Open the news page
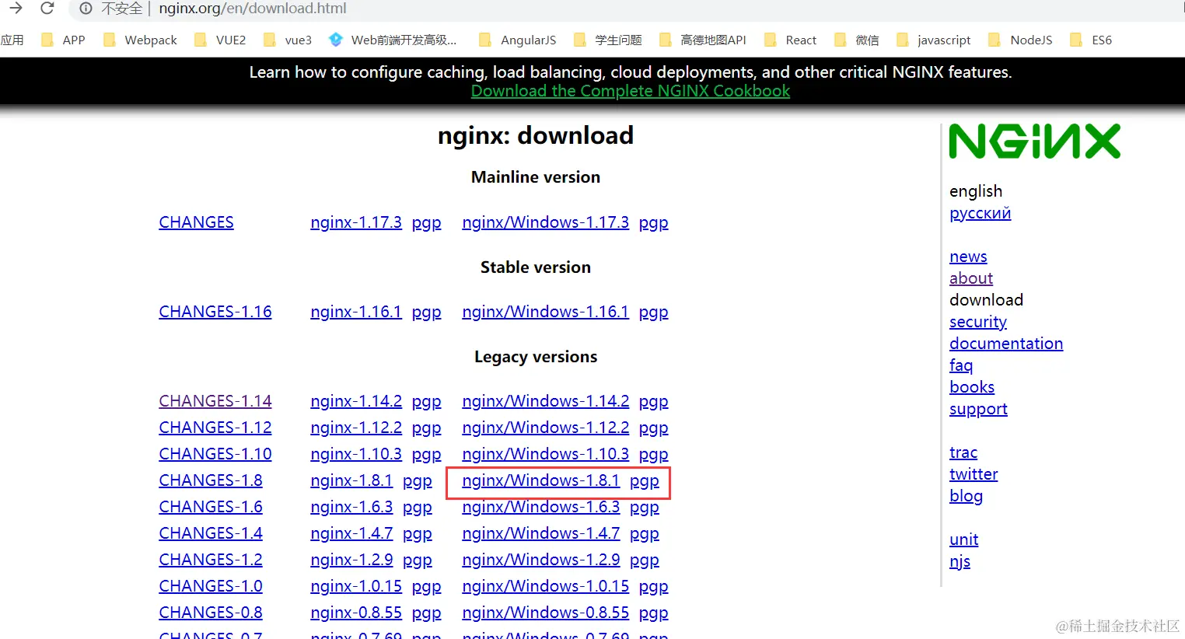This screenshot has width=1185, height=639. pyautogui.click(x=968, y=257)
